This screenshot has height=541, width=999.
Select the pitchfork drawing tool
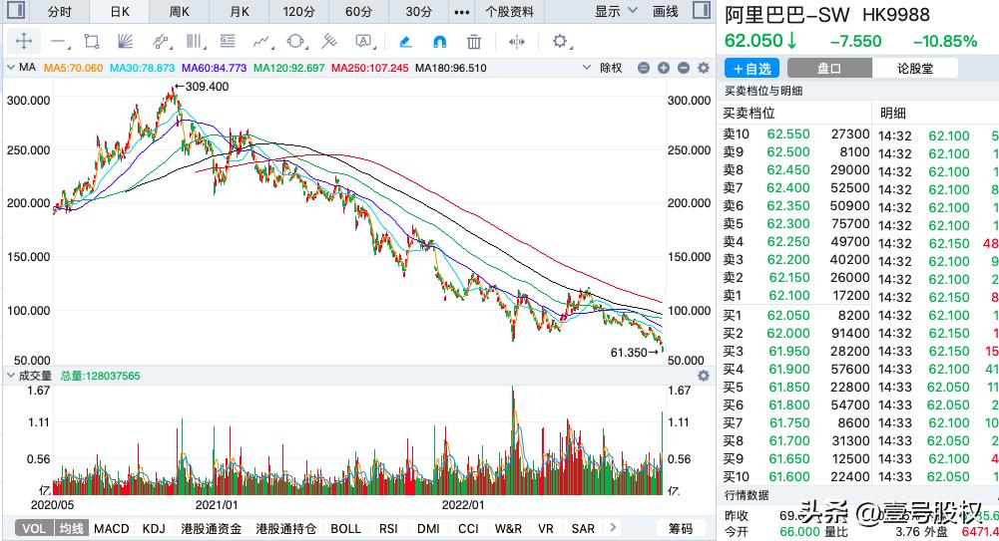(x=328, y=42)
